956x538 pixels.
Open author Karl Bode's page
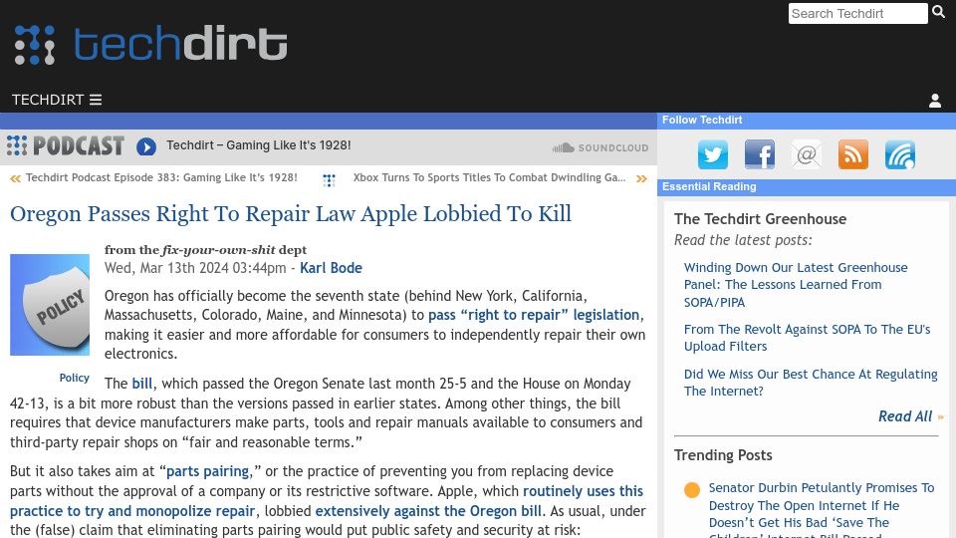[x=331, y=268]
